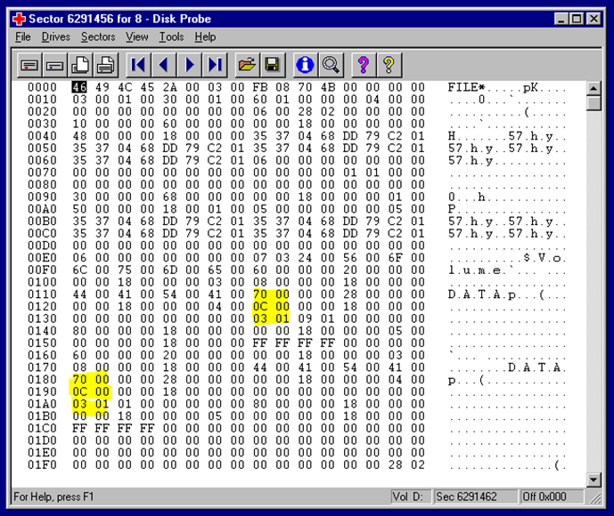Go to the next sector arrow
614x516 pixels.
189,65
